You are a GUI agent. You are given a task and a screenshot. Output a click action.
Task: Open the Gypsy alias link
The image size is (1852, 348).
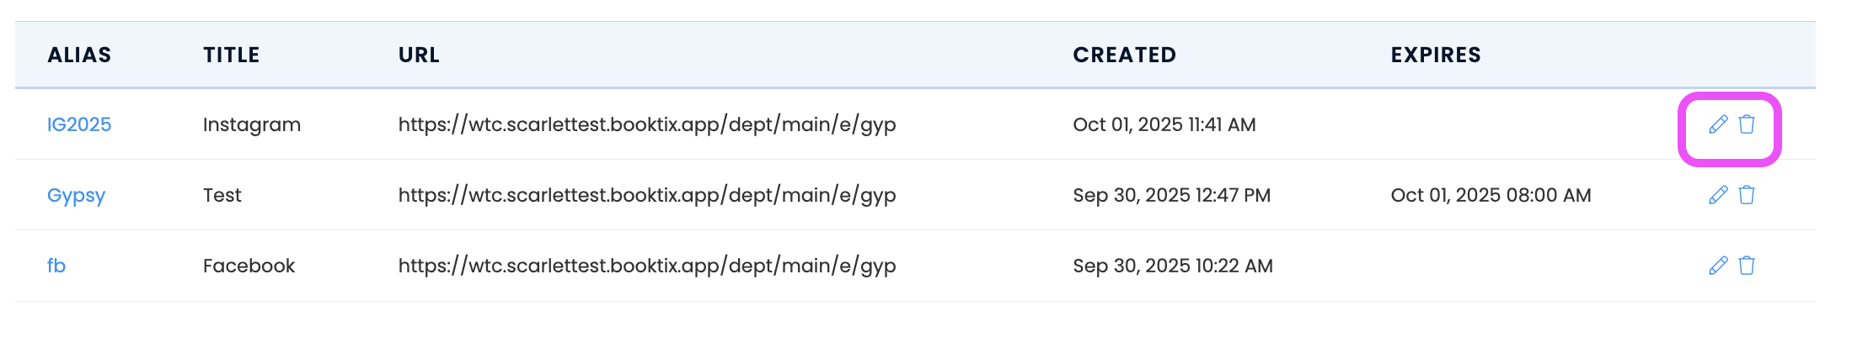76,195
